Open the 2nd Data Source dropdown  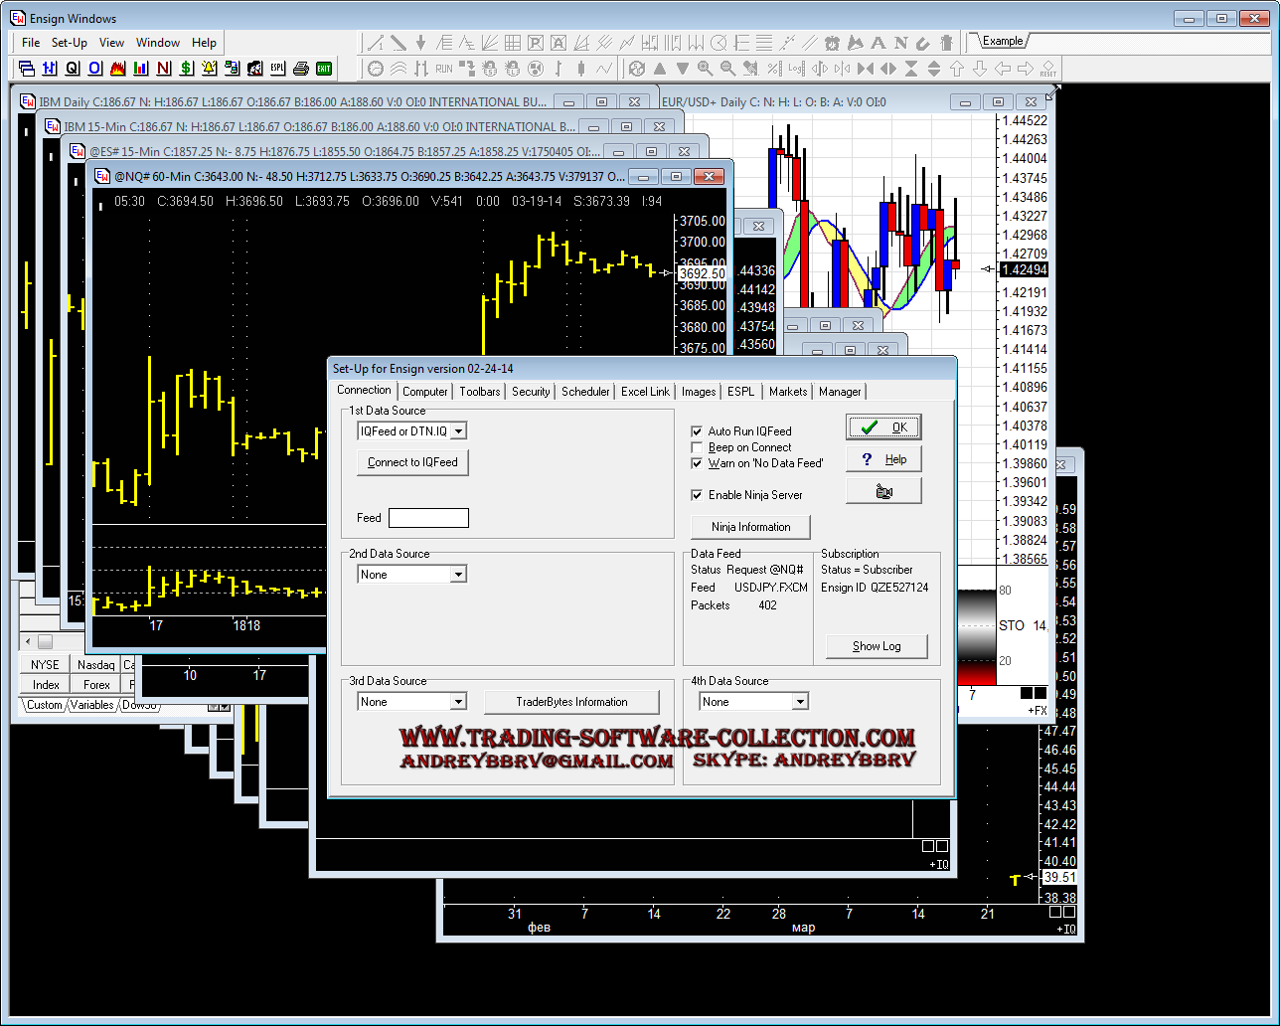(x=458, y=575)
